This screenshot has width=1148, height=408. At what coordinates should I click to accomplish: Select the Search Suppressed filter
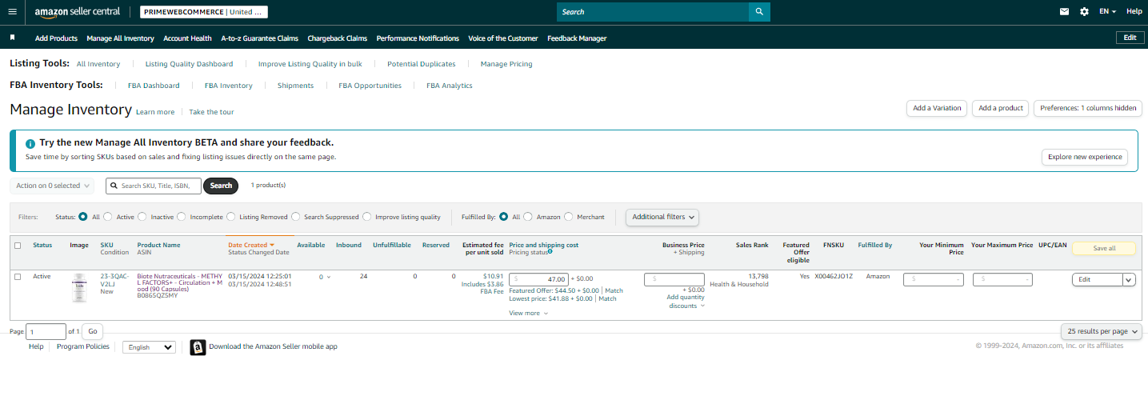click(x=296, y=217)
